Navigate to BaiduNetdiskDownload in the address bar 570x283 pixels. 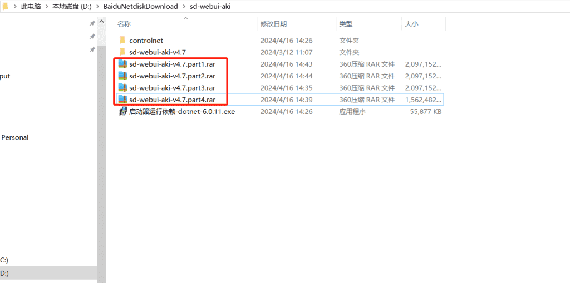[x=140, y=7]
